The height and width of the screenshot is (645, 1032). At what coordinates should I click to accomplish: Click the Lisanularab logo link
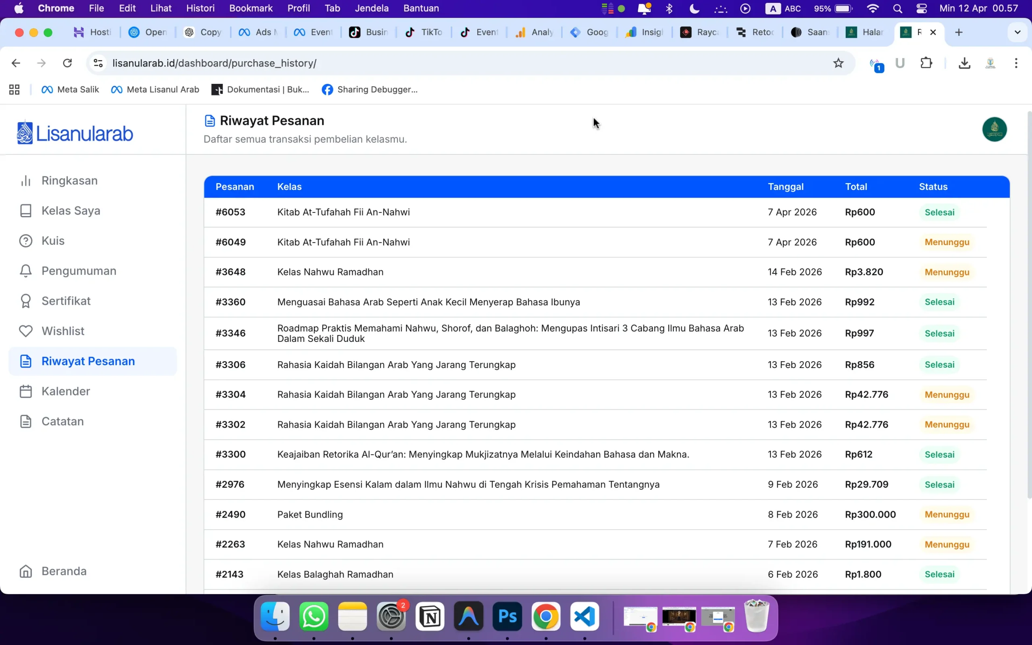point(75,133)
